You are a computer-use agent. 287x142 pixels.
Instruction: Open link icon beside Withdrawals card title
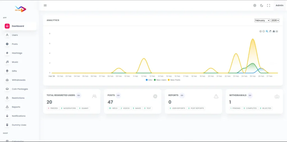coord(250,95)
